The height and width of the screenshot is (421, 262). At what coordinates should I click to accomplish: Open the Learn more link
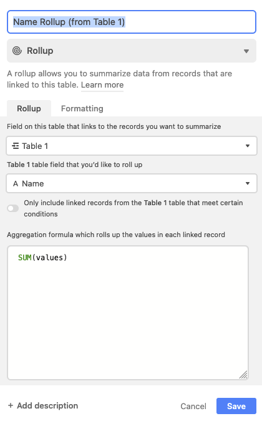(102, 85)
